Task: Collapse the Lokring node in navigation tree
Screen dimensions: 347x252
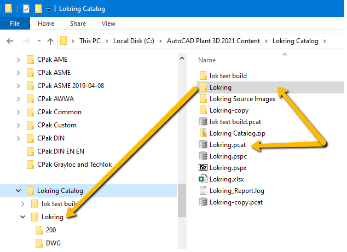Action: pyautogui.click(x=22, y=217)
